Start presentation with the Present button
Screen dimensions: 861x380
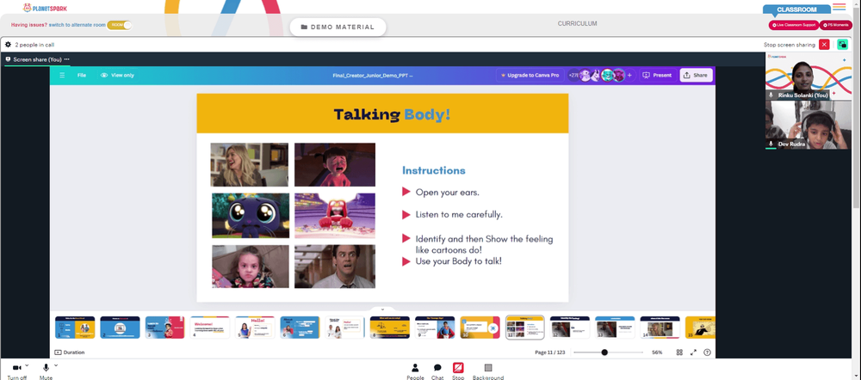(x=657, y=75)
